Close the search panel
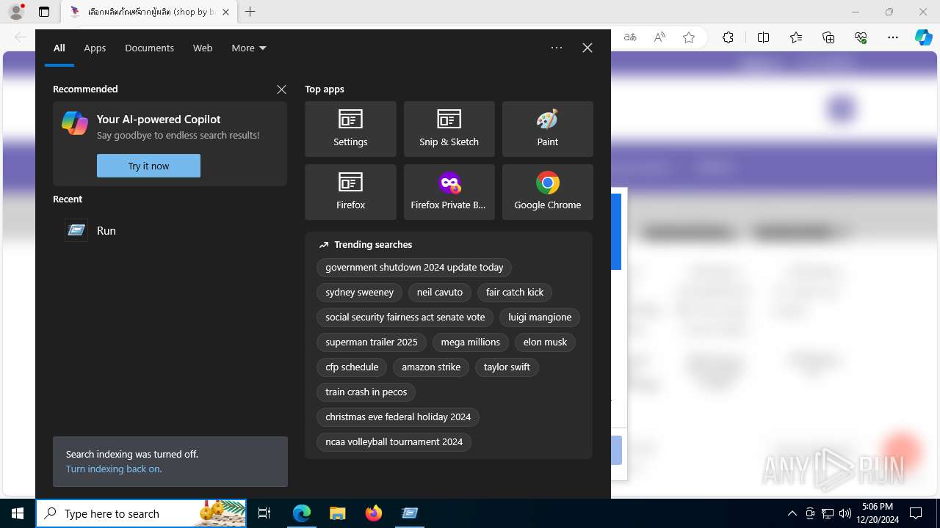This screenshot has width=940, height=528. coord(587,48)
